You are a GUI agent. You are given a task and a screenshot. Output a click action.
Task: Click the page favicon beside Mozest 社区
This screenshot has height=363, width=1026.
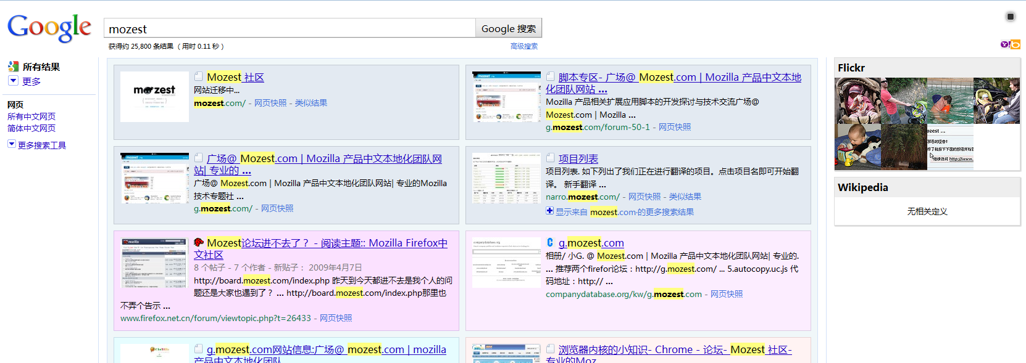pos(199,76)
